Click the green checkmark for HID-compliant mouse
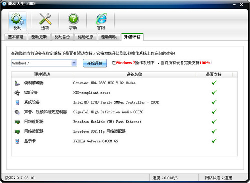Image resolution: width=250 pixels, height=183 pixels. point(214,92)
